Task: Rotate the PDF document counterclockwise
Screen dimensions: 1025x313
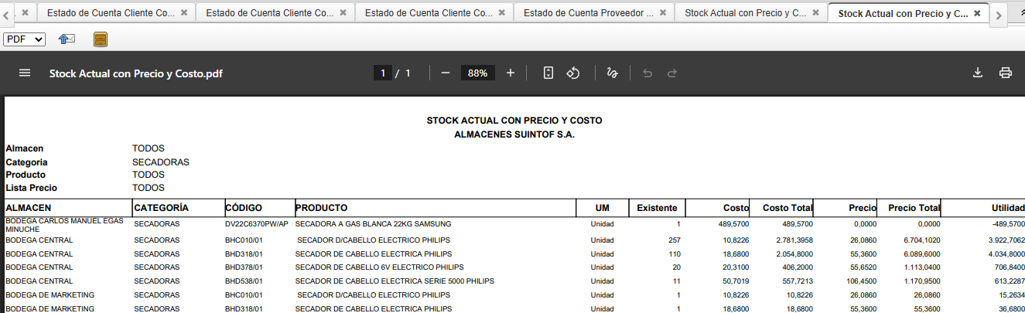Action: 573,73
